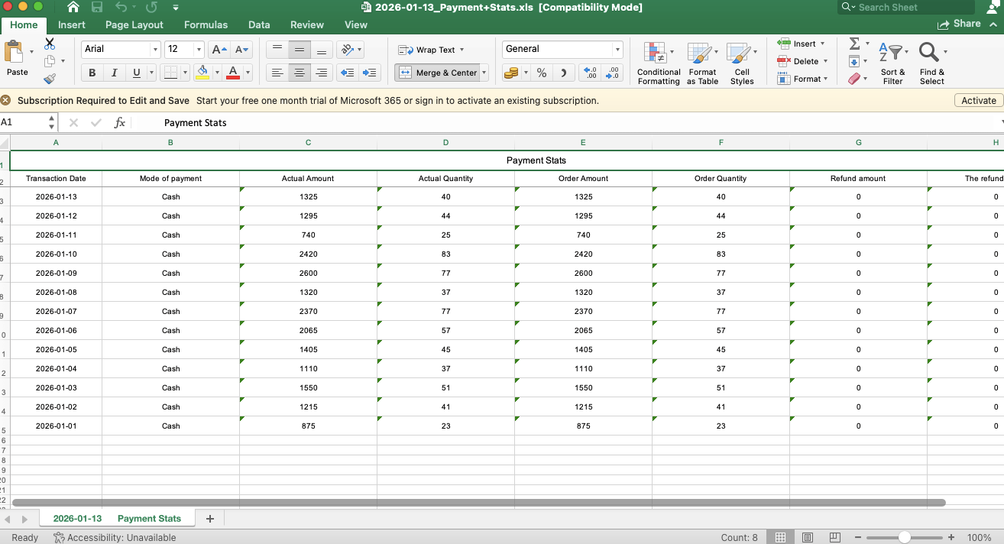Switch to the 2026-01-13 sheet tab
This screenshot has height=544, width=1004.
(x=77, y=518)
